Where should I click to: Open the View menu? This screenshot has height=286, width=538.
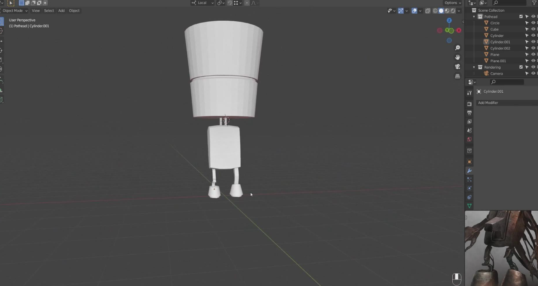36,11
